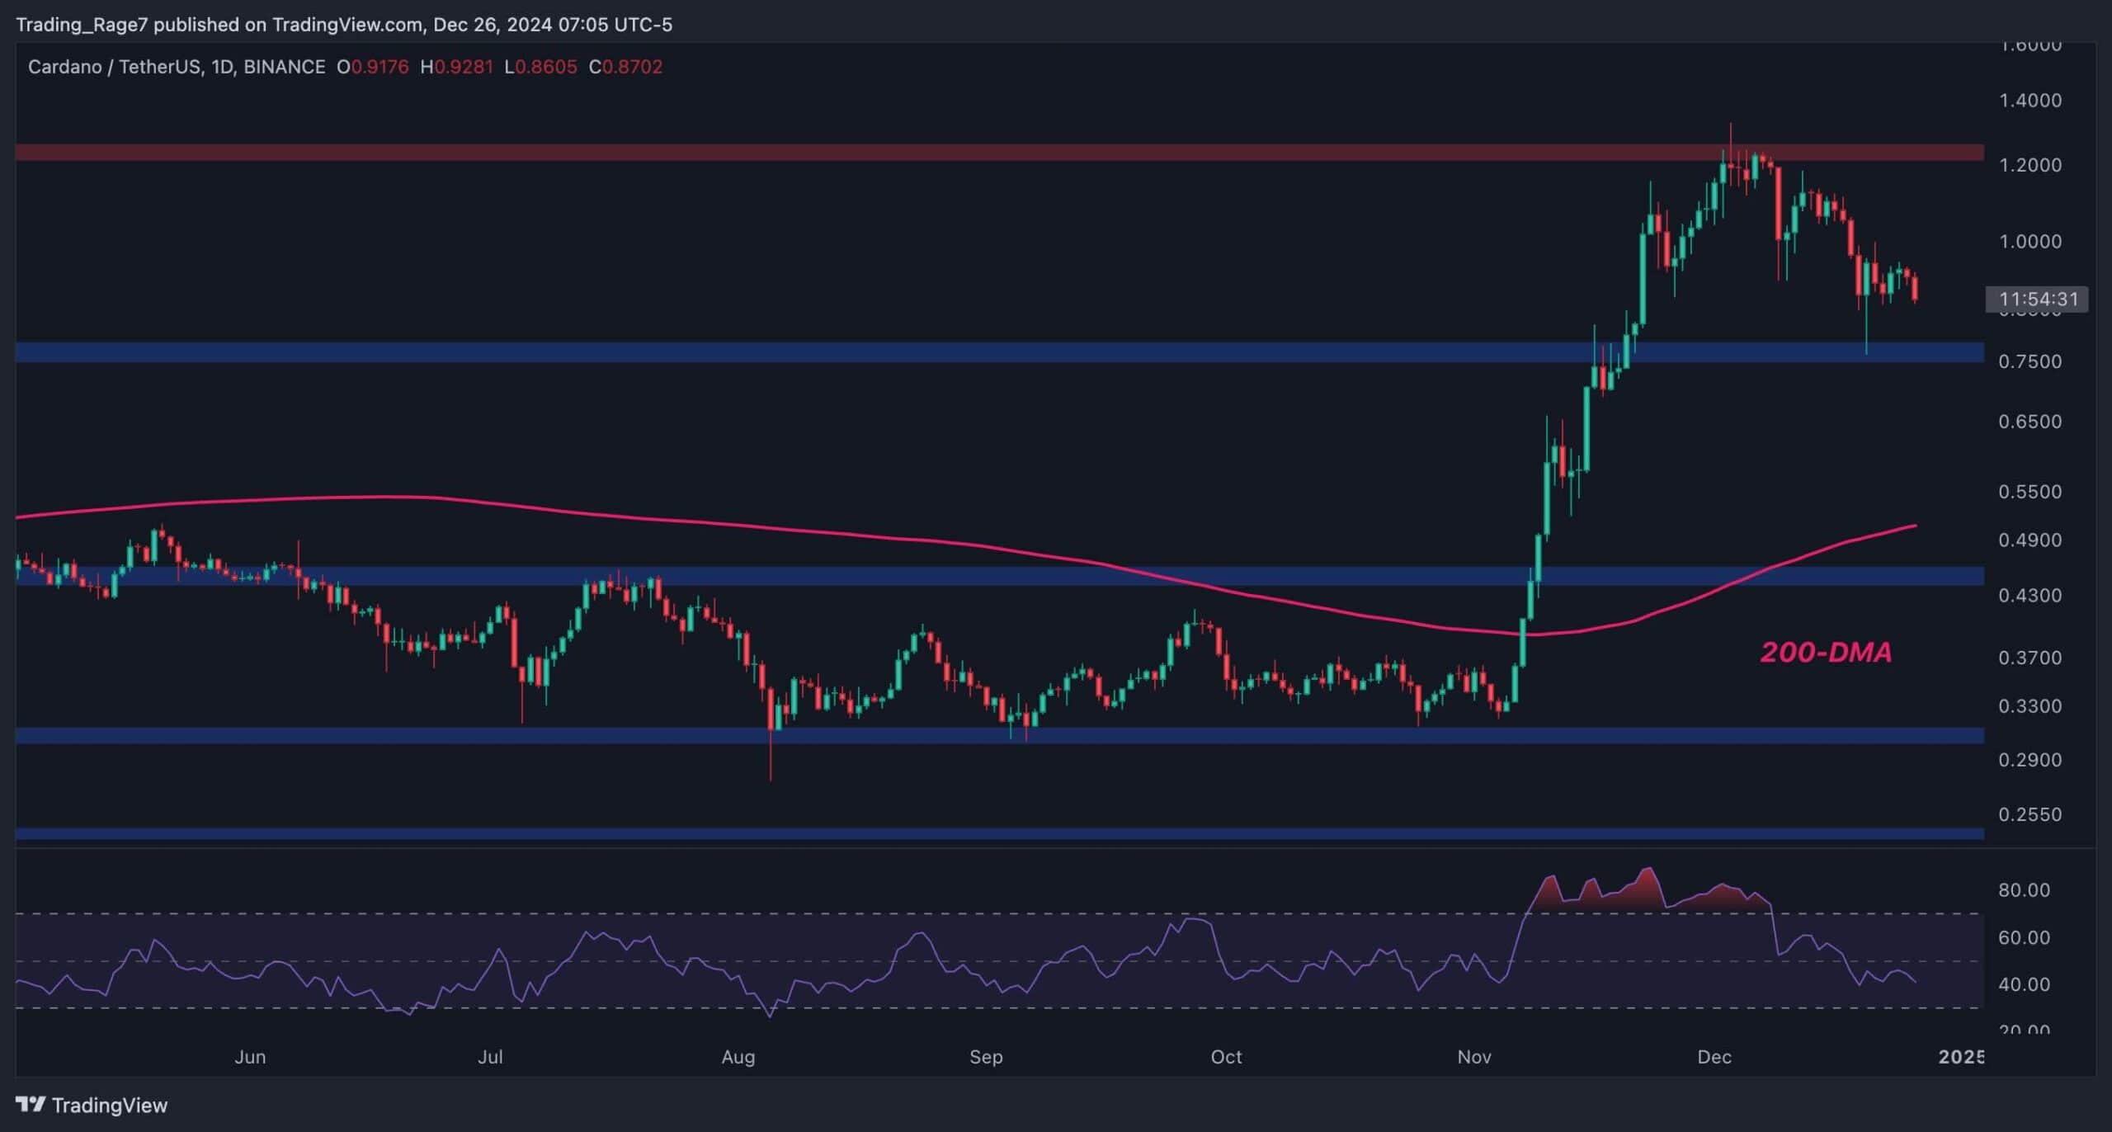Screen dimensions: 2112x1132
Task: Click the RSI 80.00 scale label
Action: click(2024, 890)
